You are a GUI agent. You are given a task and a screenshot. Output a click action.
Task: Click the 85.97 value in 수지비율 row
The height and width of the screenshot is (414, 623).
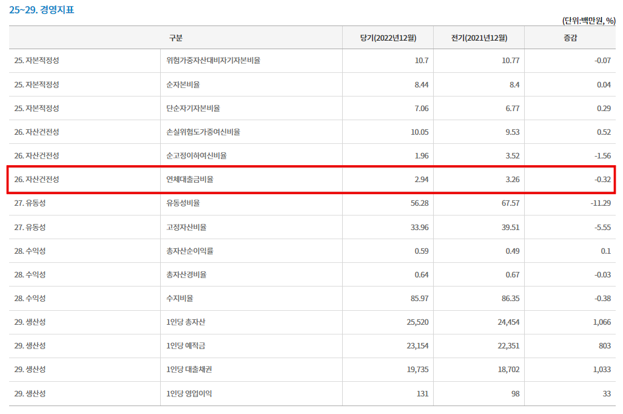(x=420, y=298)
